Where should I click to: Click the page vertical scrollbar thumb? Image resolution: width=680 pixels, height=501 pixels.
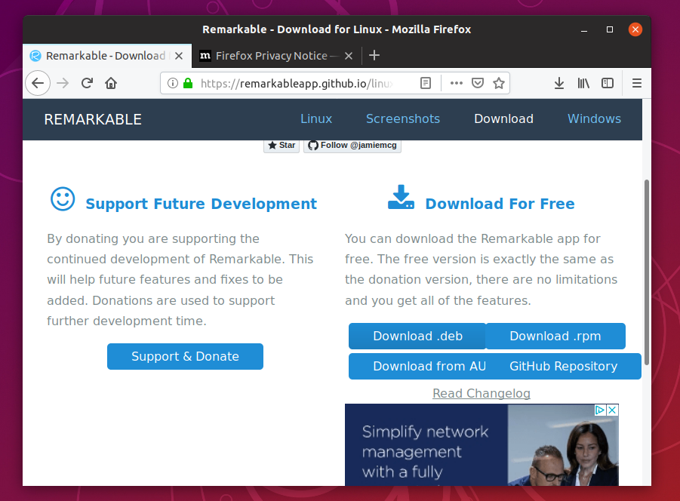click(647, 272)
